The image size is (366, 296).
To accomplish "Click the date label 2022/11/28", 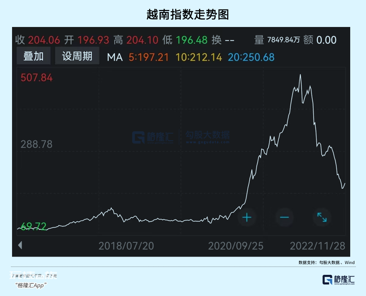I will point(317,246).
